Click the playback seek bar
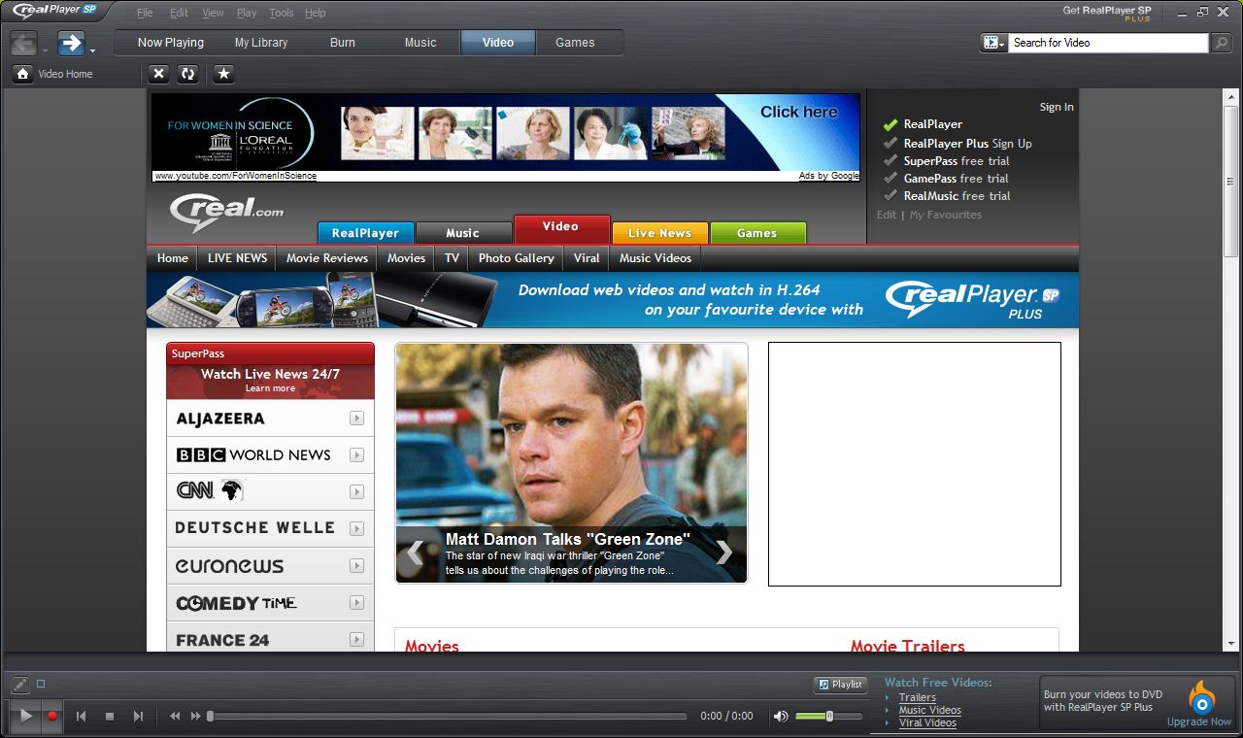The height and width of the screenshot is (738, 1243). [x=449, y=717]
